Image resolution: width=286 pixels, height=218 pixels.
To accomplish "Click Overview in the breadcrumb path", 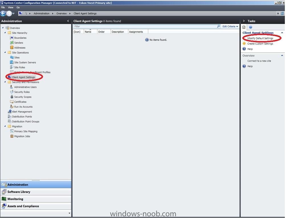I will coord(62,13).
